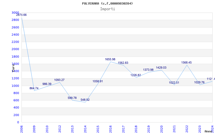Click the data label 599.78

click(x=72, y=98)
